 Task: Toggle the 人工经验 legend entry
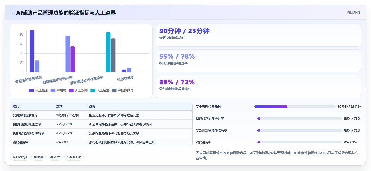[100, 90]
